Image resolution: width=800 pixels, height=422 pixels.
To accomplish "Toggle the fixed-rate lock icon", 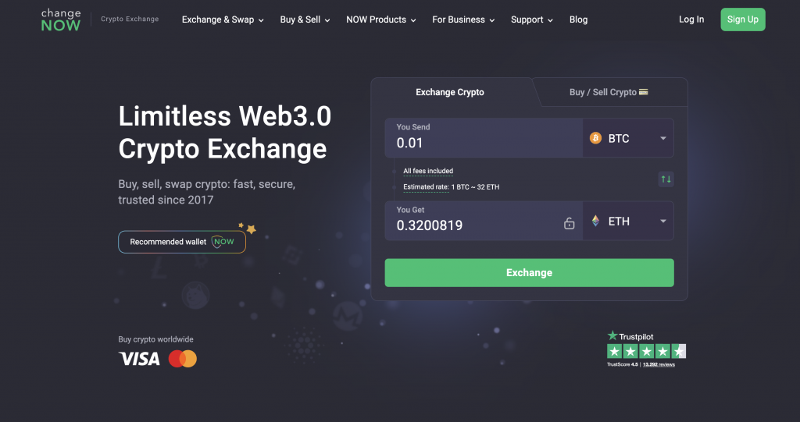I will (x=570, y=224).
